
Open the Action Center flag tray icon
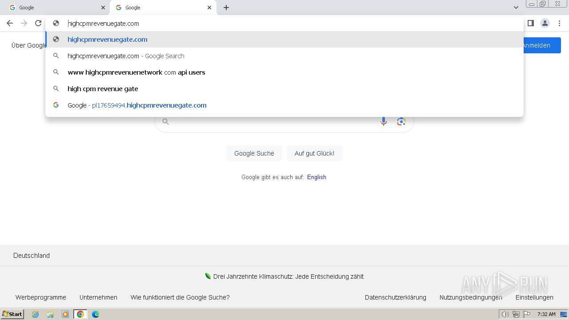[527, 314]
